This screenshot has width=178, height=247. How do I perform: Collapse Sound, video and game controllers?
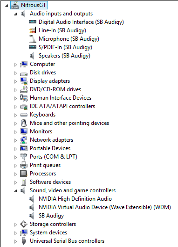point(15,191)
